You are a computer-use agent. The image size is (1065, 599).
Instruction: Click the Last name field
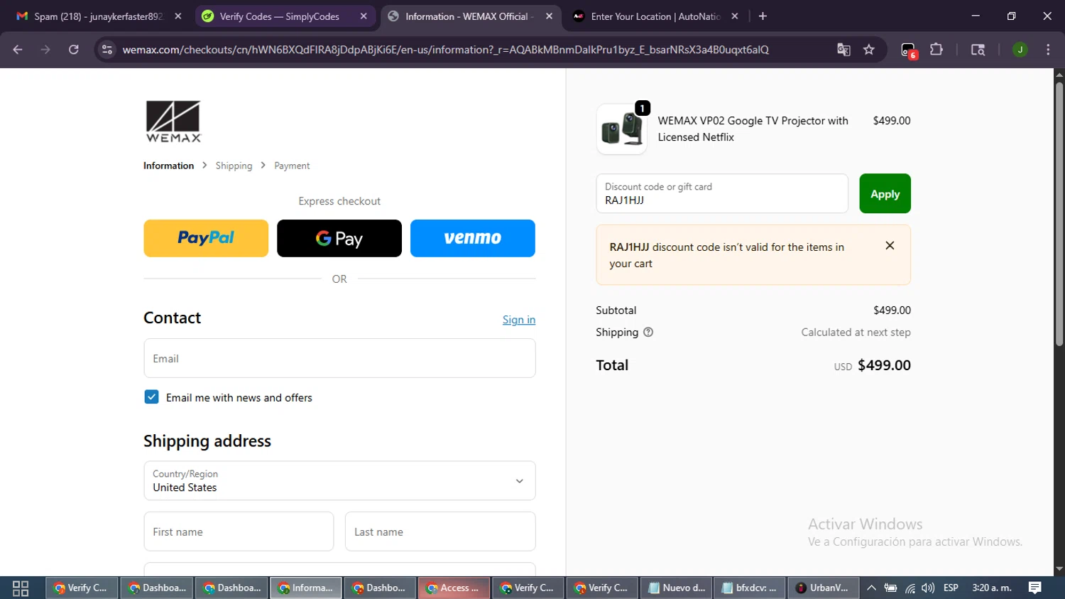coord(440,531)
